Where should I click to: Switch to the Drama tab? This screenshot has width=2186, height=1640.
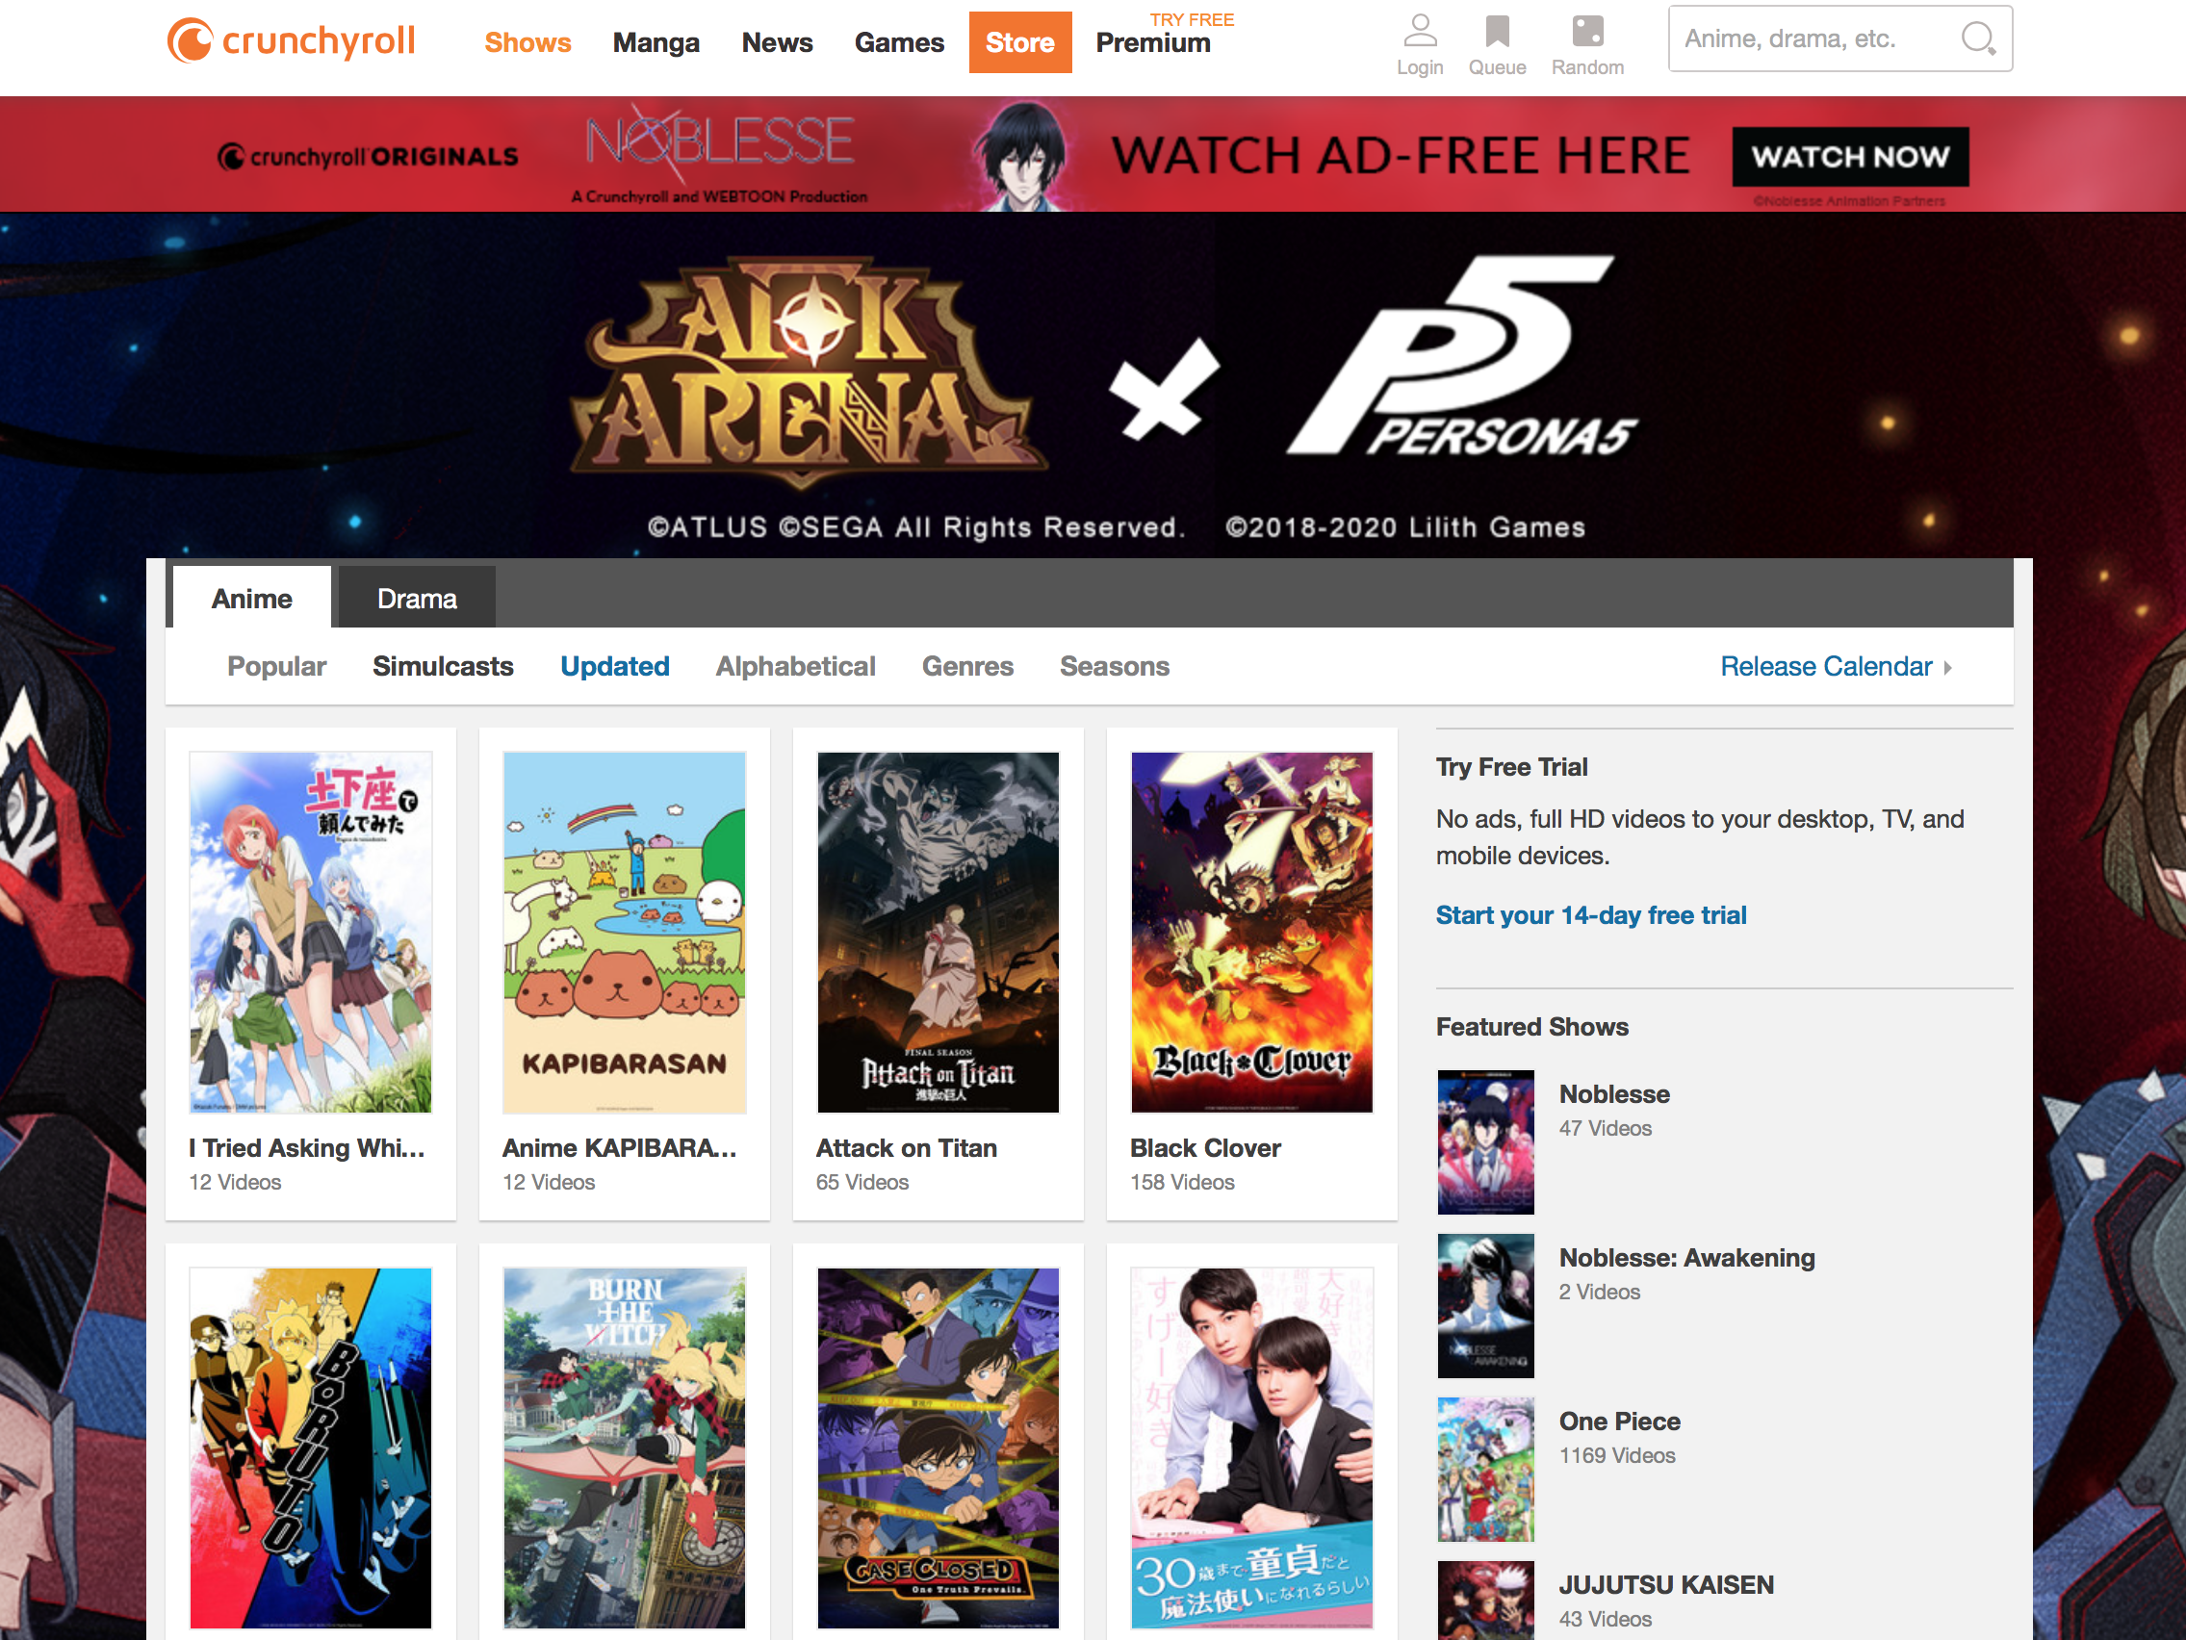tap(416, 599)
